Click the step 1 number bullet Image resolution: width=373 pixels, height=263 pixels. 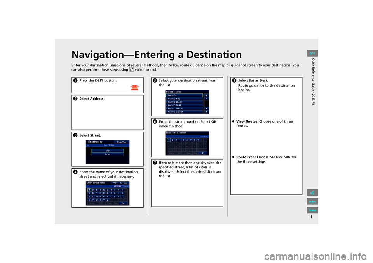coord(75,80)
